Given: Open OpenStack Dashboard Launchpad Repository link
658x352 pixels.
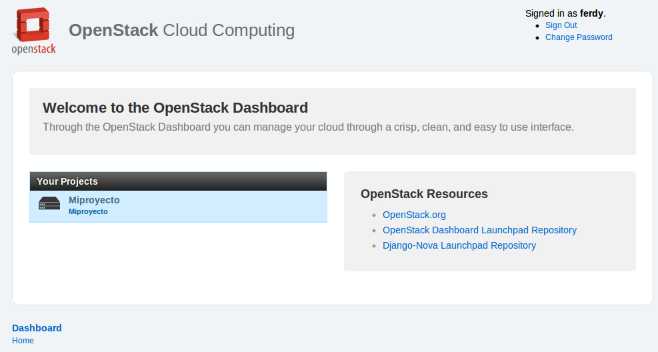Looking at the screenshot, I should coord(479,230).
